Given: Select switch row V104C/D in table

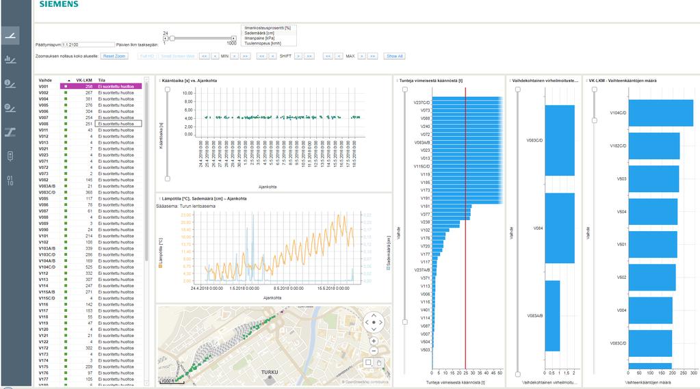Looking at the screenshot, I should 90,267.
